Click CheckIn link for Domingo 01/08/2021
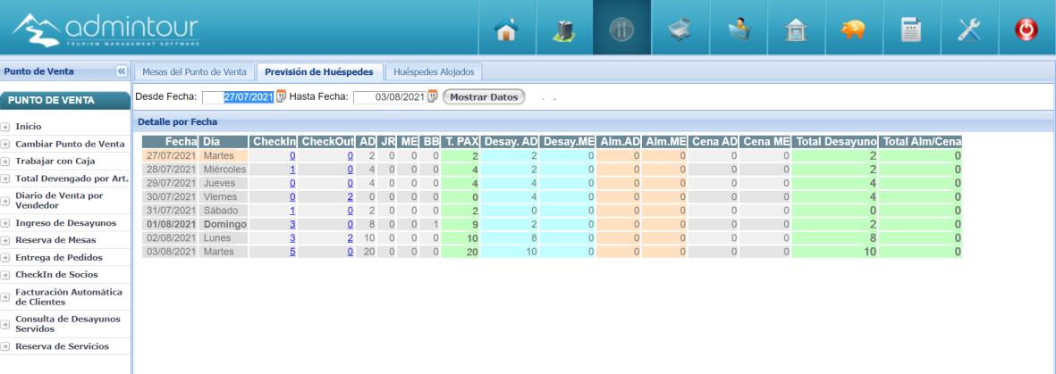The height and width of the screenshot is (374, 1056). [291, 225]
